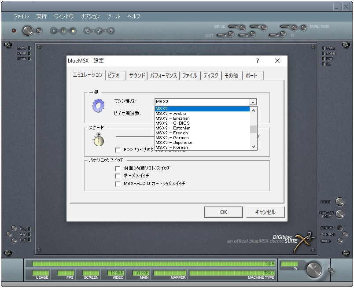This screenshot has height=288, width=354.
Task: Collapse the マシン構成 dropdown with its arrow
Action: [253, 102]
